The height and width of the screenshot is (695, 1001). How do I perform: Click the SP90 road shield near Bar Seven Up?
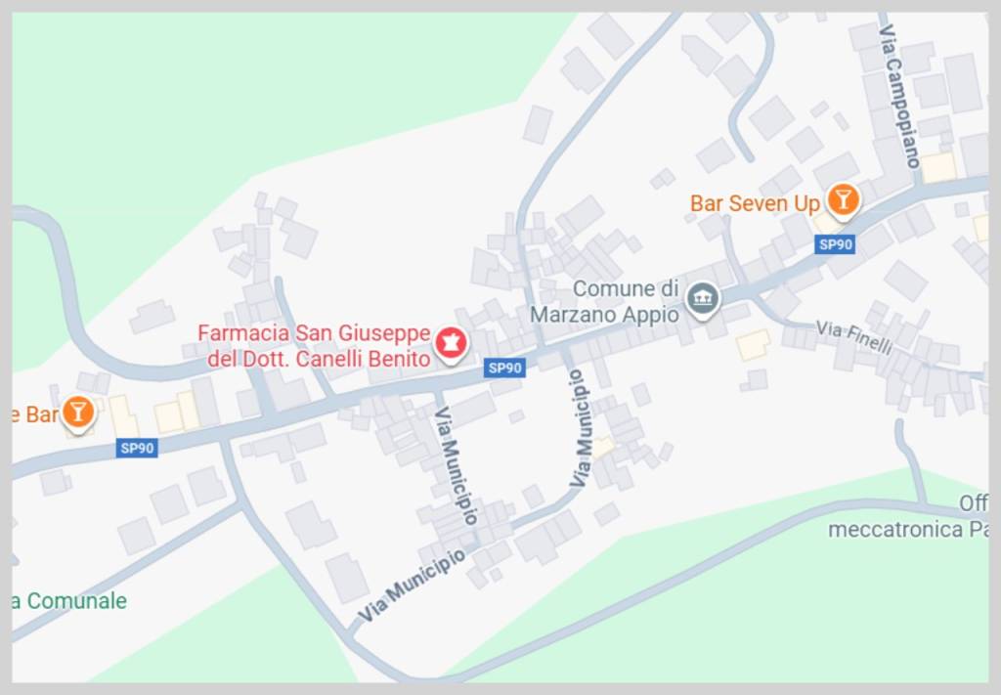coord(835,243)
